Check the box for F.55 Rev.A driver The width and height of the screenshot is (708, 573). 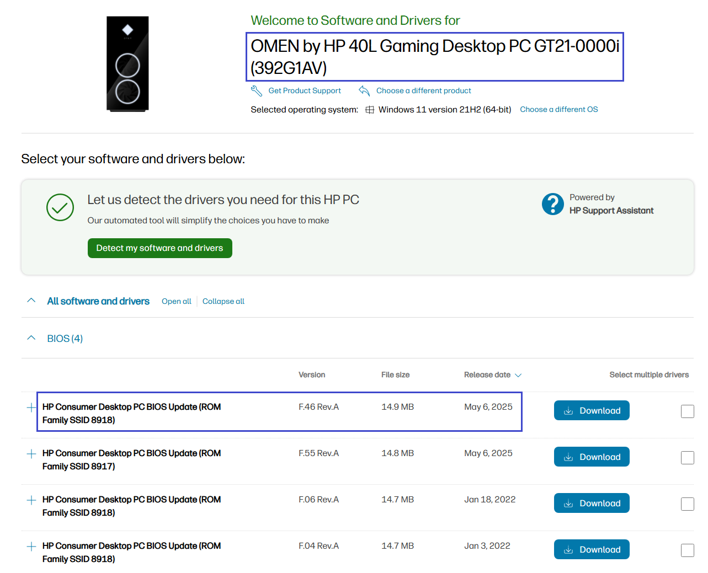pos(688,458)
